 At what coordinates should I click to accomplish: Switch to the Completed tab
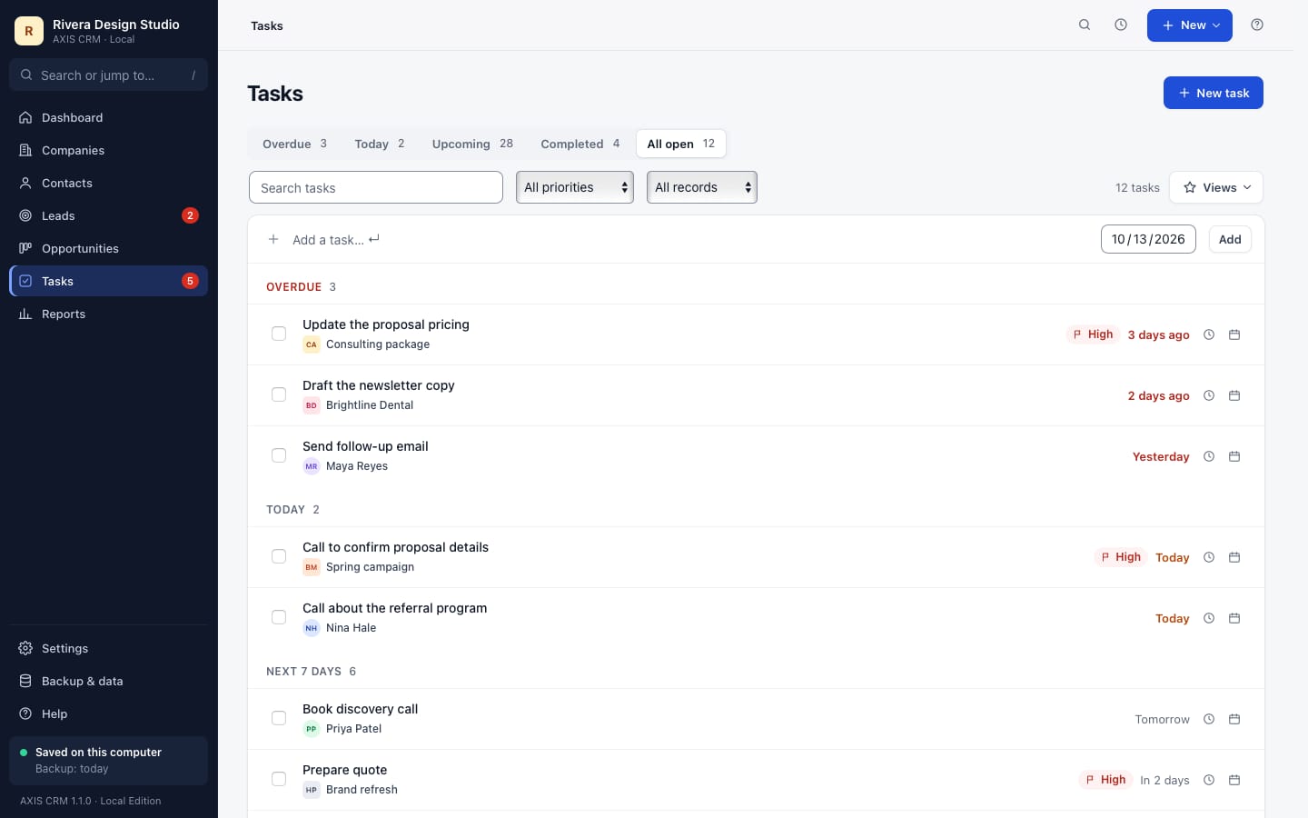[580, 144]
